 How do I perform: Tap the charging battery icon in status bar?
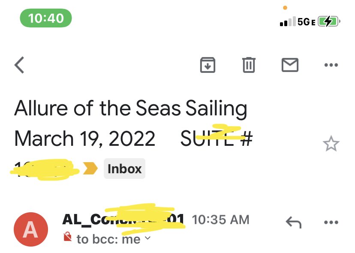click(329, 21)
